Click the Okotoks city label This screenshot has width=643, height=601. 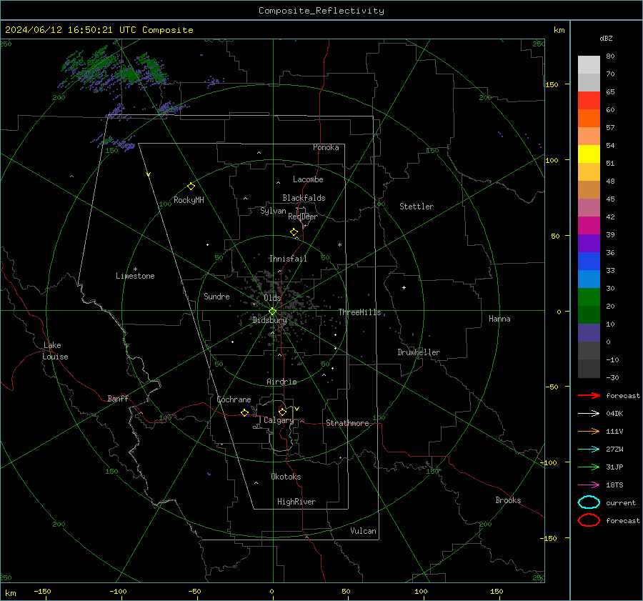[286, 477]
